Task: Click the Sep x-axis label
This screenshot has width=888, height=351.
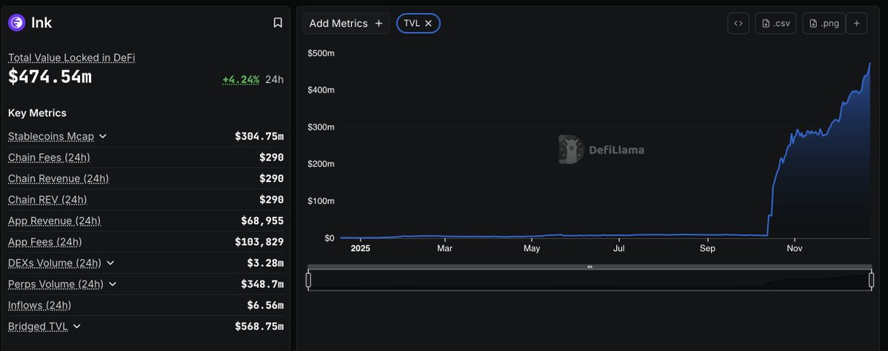Action: tap(707, 249)
